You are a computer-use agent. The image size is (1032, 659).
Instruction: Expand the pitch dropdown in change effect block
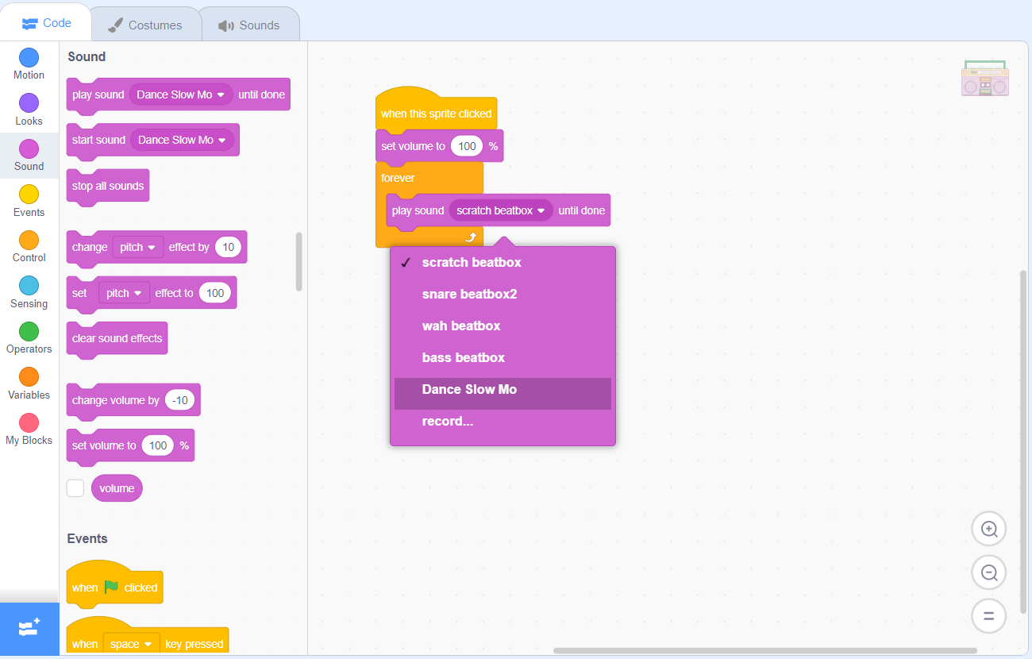click(139, 248)
